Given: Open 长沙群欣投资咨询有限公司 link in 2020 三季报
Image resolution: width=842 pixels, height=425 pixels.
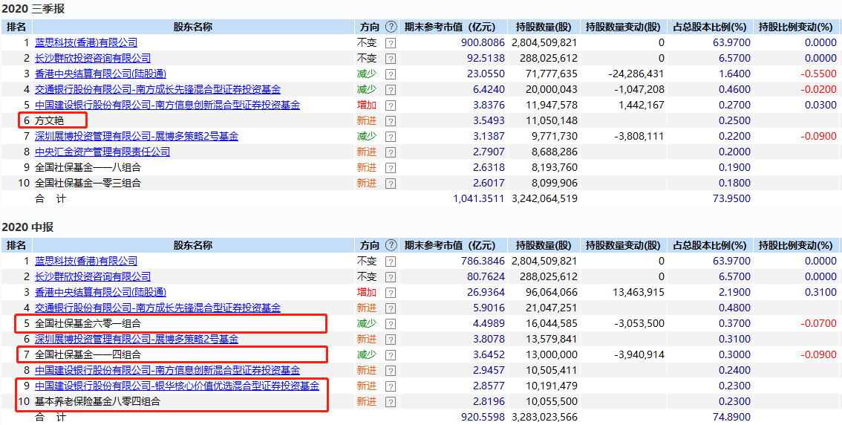Looking at the screenshot, I should 93,58.
